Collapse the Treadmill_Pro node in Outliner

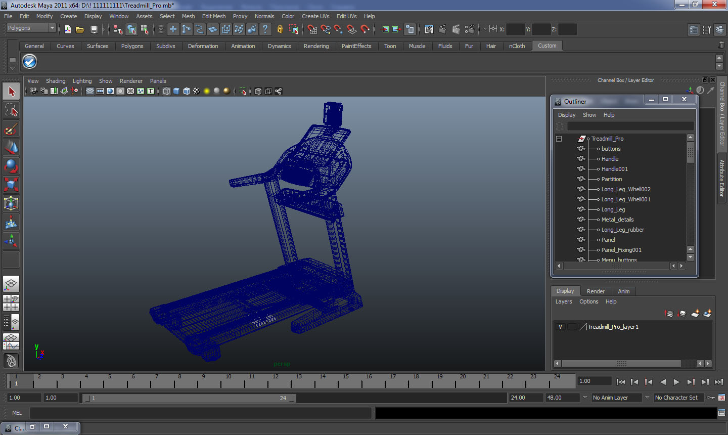559,139
